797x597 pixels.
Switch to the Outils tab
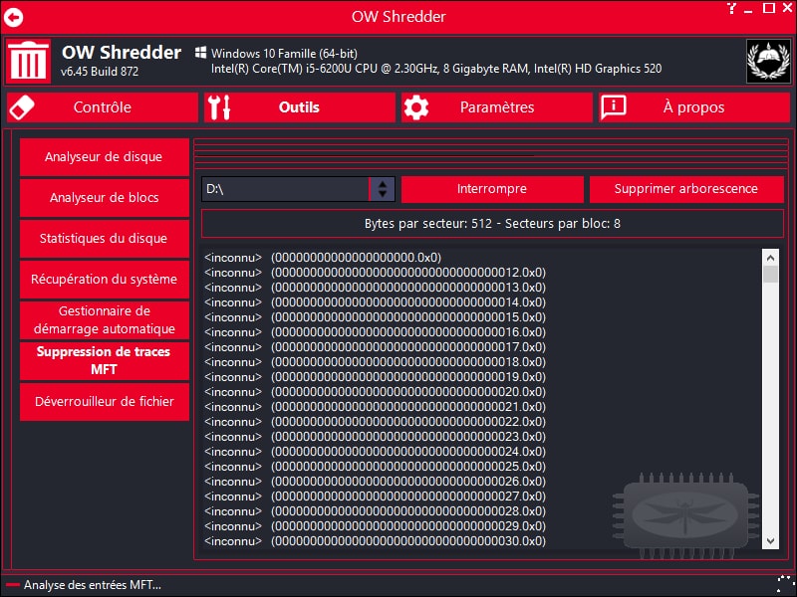[300, 107]
